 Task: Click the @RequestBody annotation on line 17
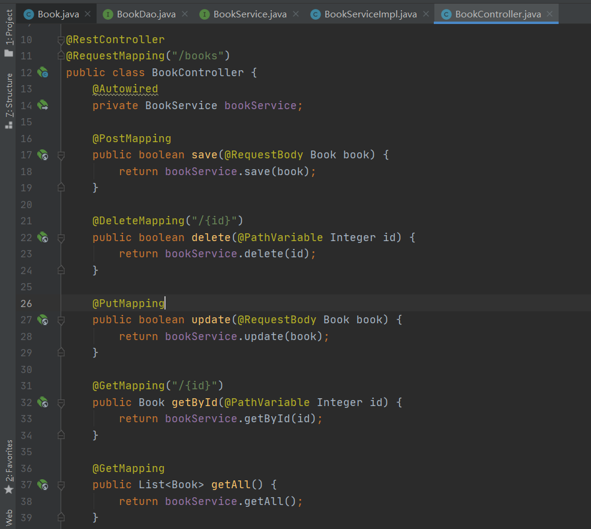coord(263,155)
